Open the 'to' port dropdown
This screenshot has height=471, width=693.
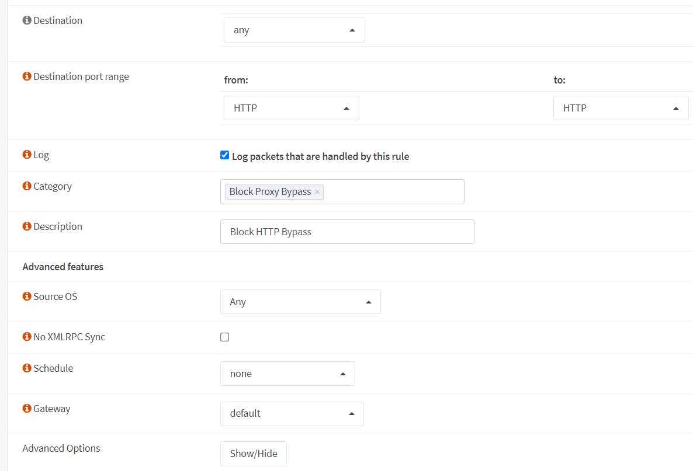coord(621,108)
